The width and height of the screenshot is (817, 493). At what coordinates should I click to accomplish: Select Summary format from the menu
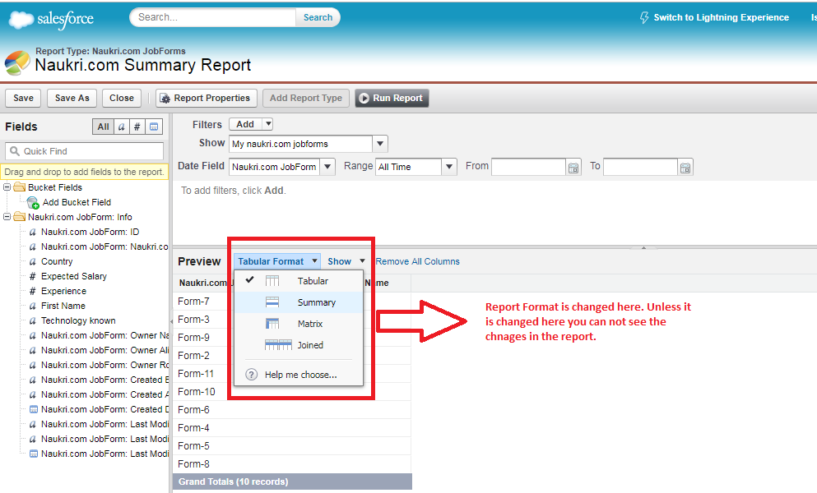point(299,302)
